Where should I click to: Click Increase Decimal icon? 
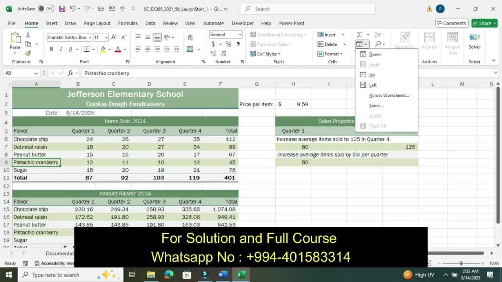(214, 54)
